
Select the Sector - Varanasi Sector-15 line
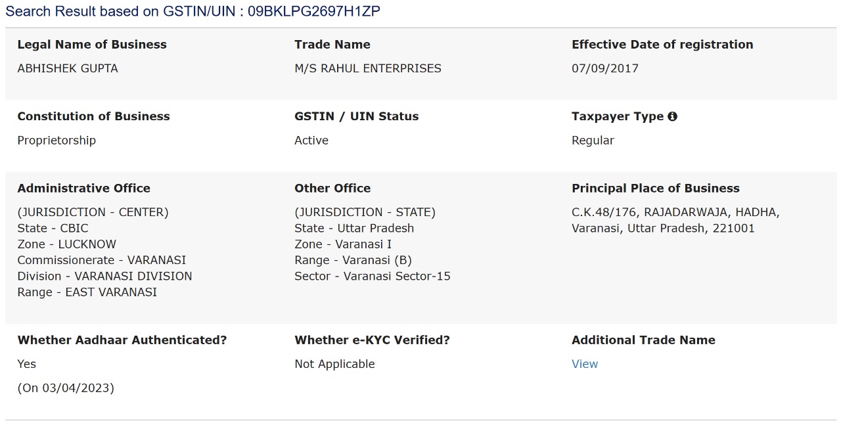pyautogui.click(x=373, y=277)
